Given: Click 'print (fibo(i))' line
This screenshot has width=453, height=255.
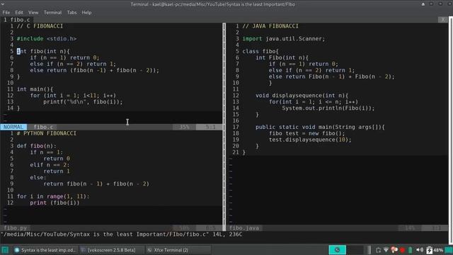Looking at the screenshot, I should [x=55, y=203].
